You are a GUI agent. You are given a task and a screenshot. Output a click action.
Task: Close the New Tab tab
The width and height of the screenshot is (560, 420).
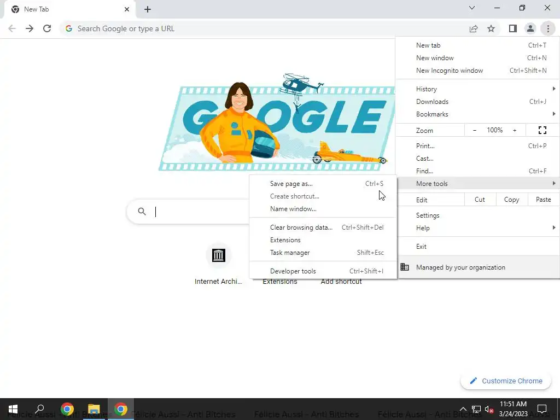pyautogui.click(x=127, y=9)
